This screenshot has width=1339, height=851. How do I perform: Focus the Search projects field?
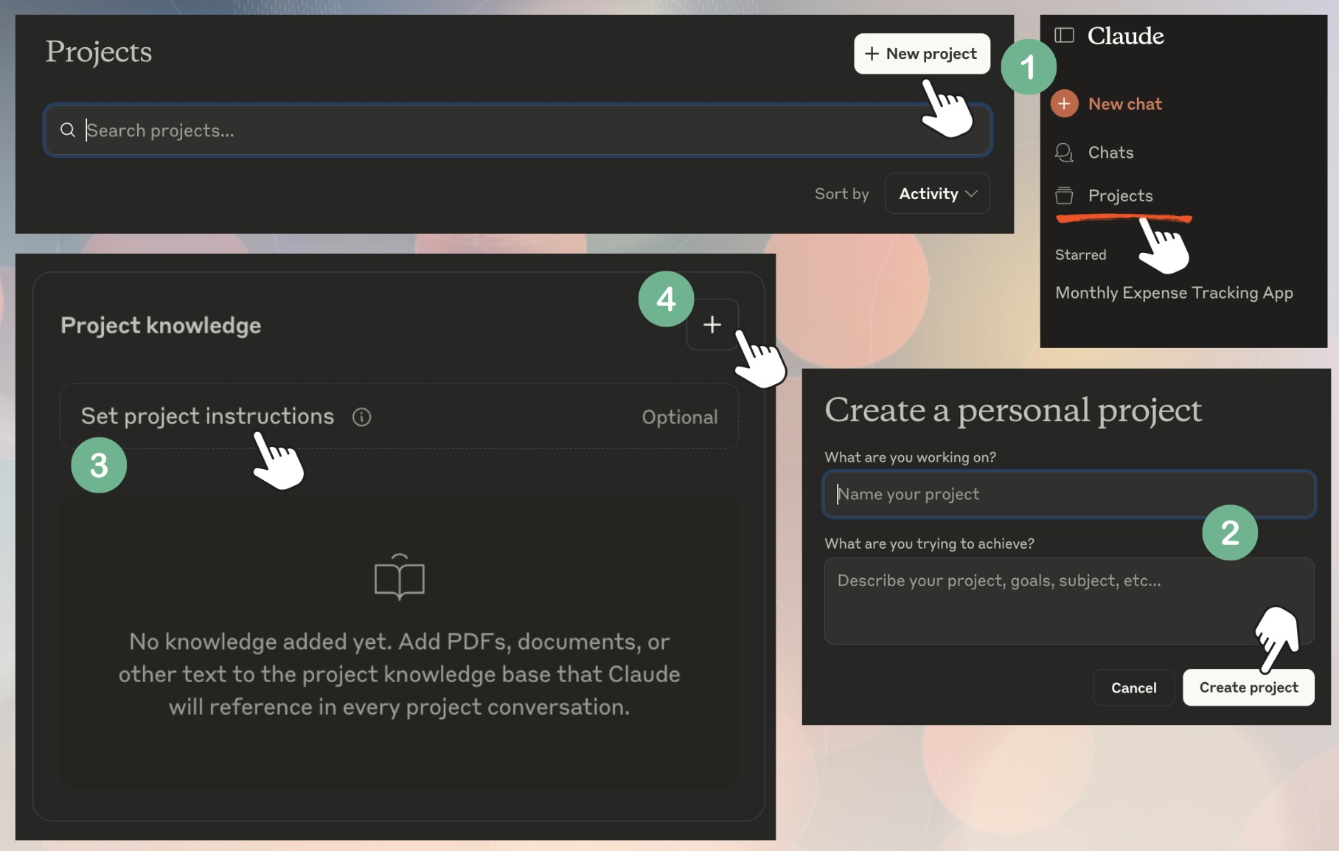tap(518, 131)
